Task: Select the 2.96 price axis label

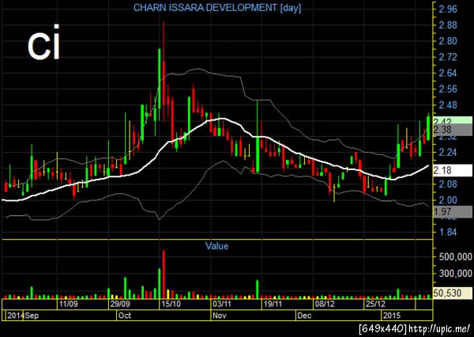Action: [x=448, y=9]
